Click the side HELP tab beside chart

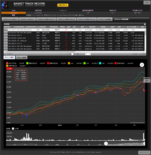click(147, 81)
